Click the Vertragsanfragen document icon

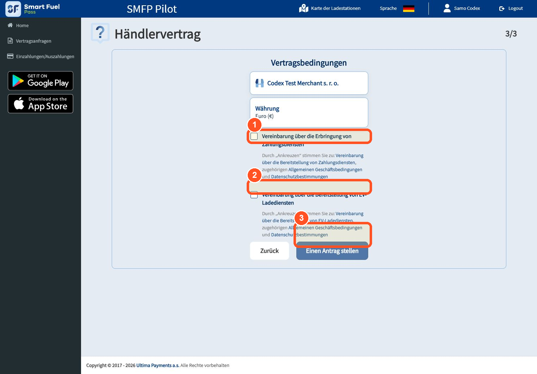click(10, 41)
